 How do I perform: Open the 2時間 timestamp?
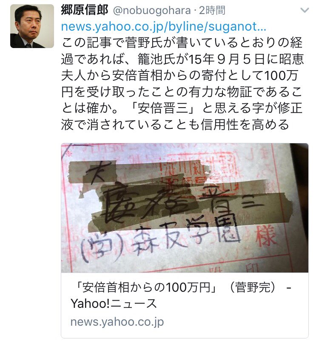coord(212,10)
